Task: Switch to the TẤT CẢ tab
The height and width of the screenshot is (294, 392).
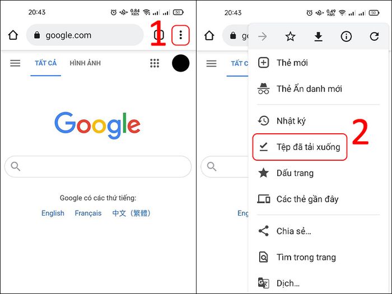Action: click(x=46, y=63)
